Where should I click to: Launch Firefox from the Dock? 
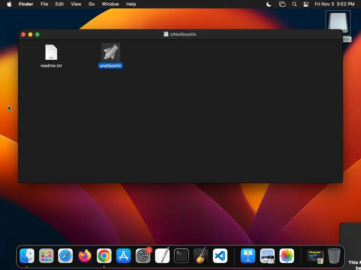[x=85, y=256]
